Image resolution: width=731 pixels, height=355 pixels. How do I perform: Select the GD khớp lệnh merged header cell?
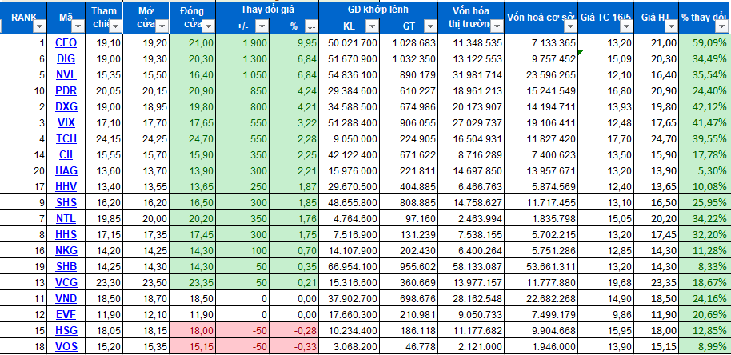coord(378,10)
